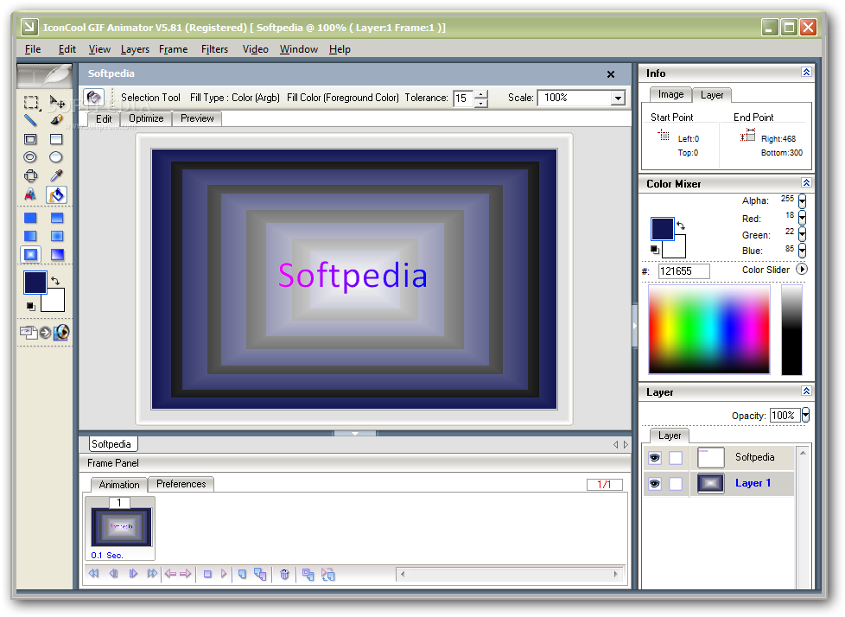Switch to Layer tab in Info panel
This screenshot has height=617, width=845.
click(x=712, y=95)
